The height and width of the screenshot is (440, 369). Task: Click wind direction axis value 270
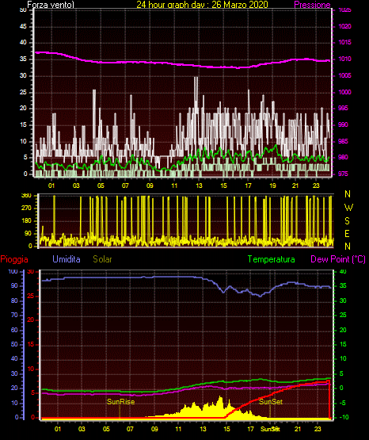coord(26,209)
